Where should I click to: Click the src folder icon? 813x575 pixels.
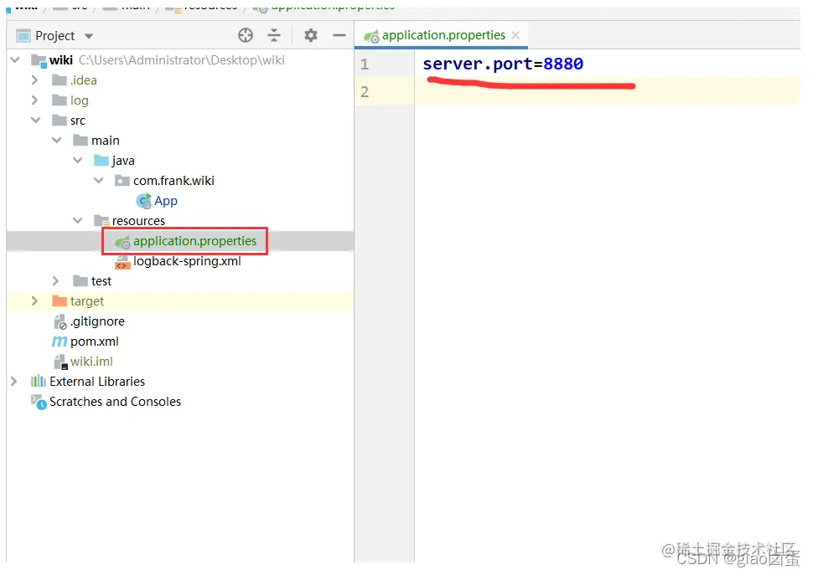(x=60, y=120)
